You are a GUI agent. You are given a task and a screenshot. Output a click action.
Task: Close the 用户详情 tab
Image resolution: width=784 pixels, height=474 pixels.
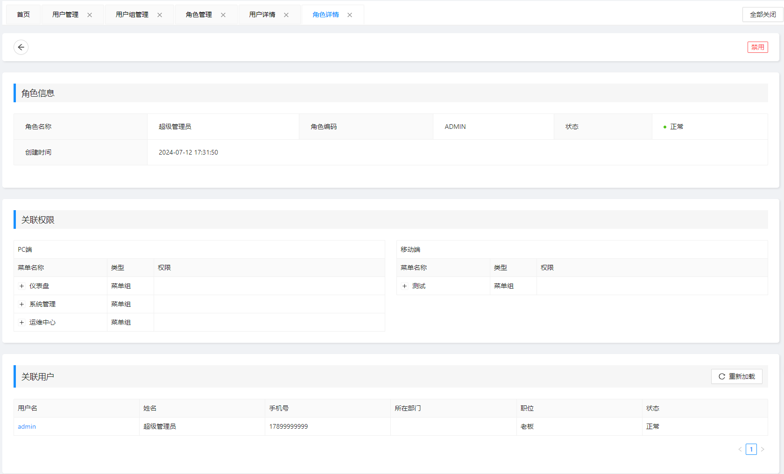[x=286, y=15]
